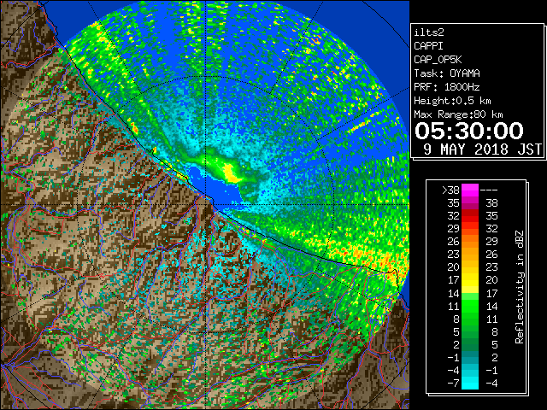Click the bright yellow echo core offshore
Screen dimensions: 547x410
pyautogui.click(x=231, y=173)
